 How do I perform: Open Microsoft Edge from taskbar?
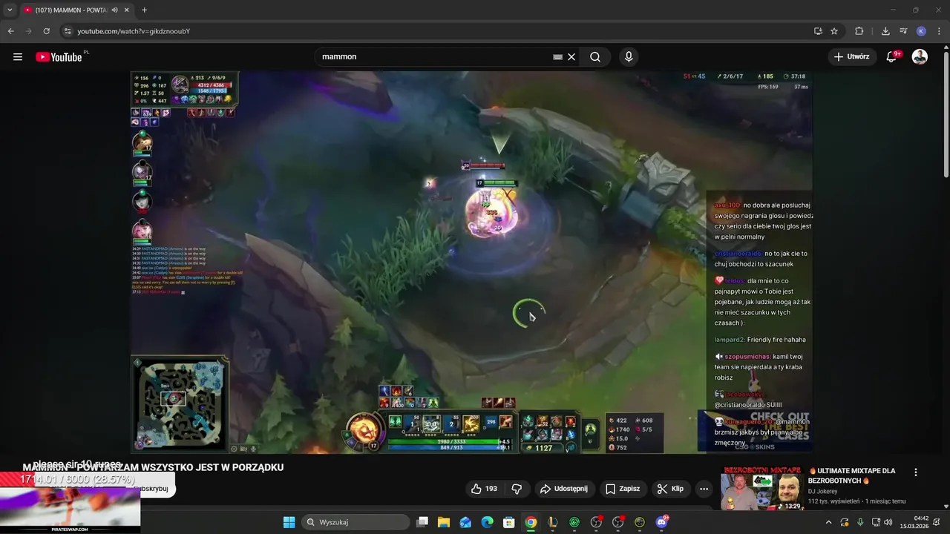pyautogui.click(x=487, y=522)
